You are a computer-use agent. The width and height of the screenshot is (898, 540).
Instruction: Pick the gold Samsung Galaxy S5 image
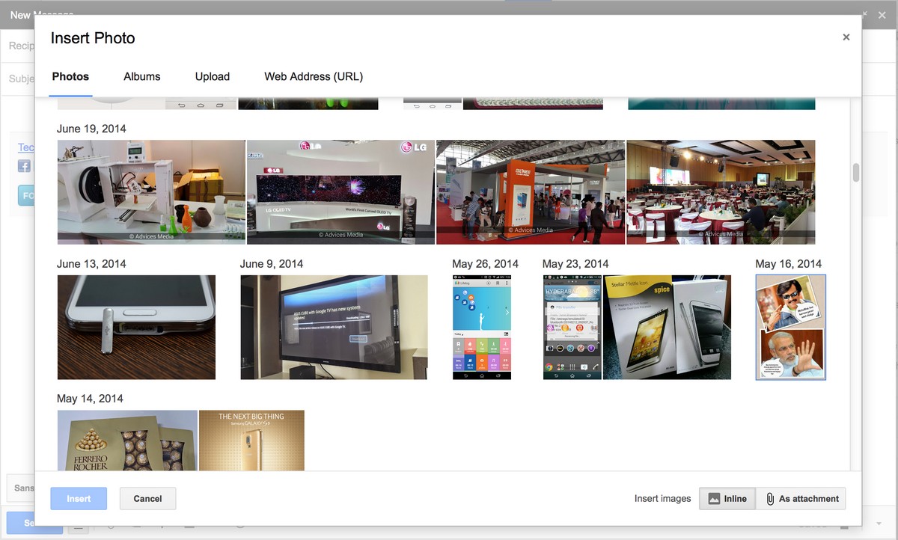point(251,441)
